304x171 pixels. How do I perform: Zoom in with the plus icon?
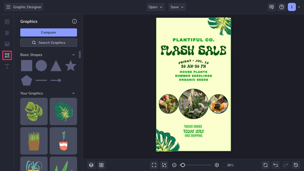pyautogui.click(x=217, y=165)
